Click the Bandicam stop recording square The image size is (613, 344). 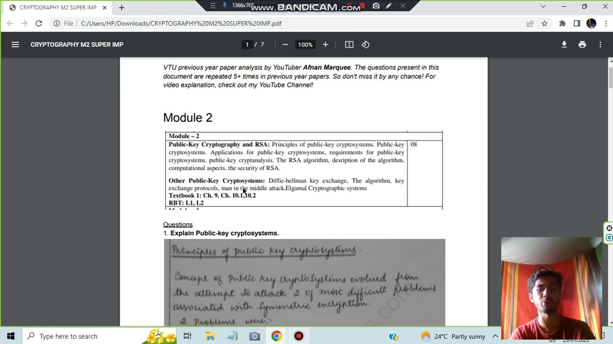coord(363,6)
